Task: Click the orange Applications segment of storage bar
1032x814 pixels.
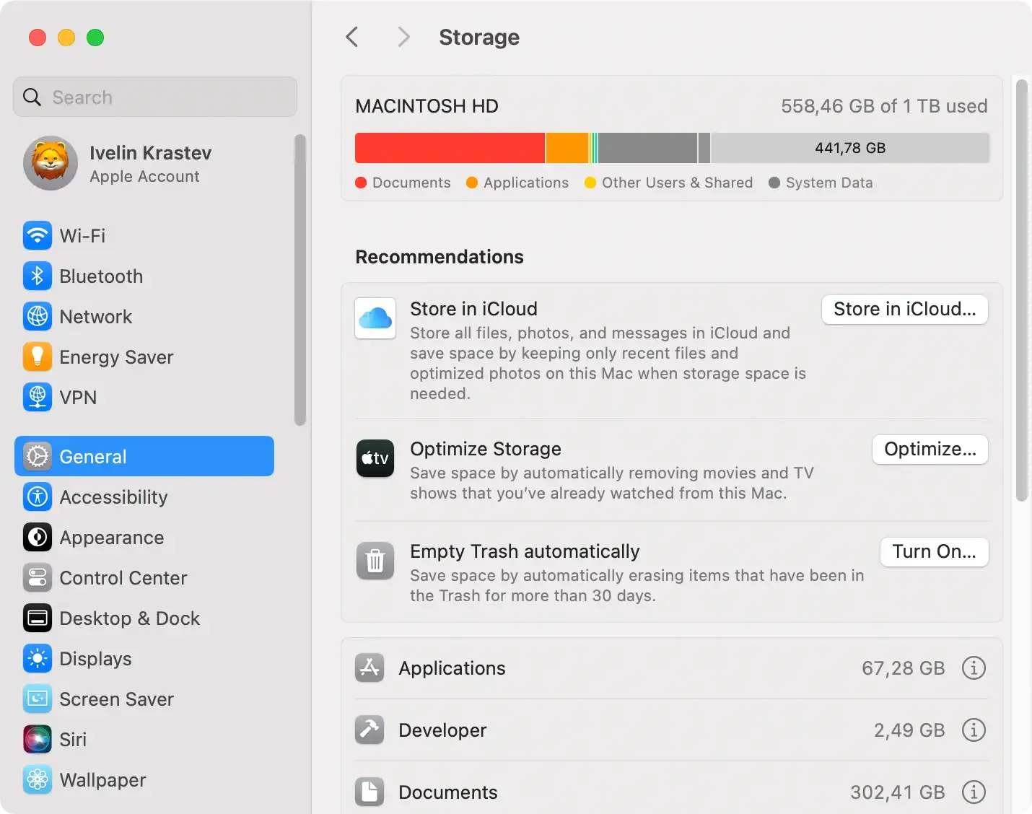Action: (567, 148)
